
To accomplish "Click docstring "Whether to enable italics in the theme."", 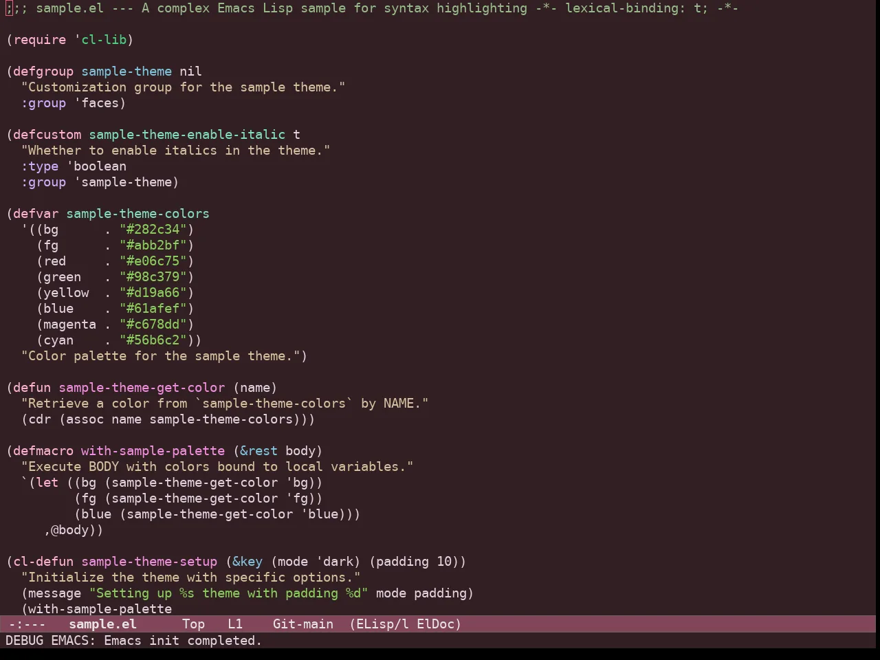I will point(175,151).
